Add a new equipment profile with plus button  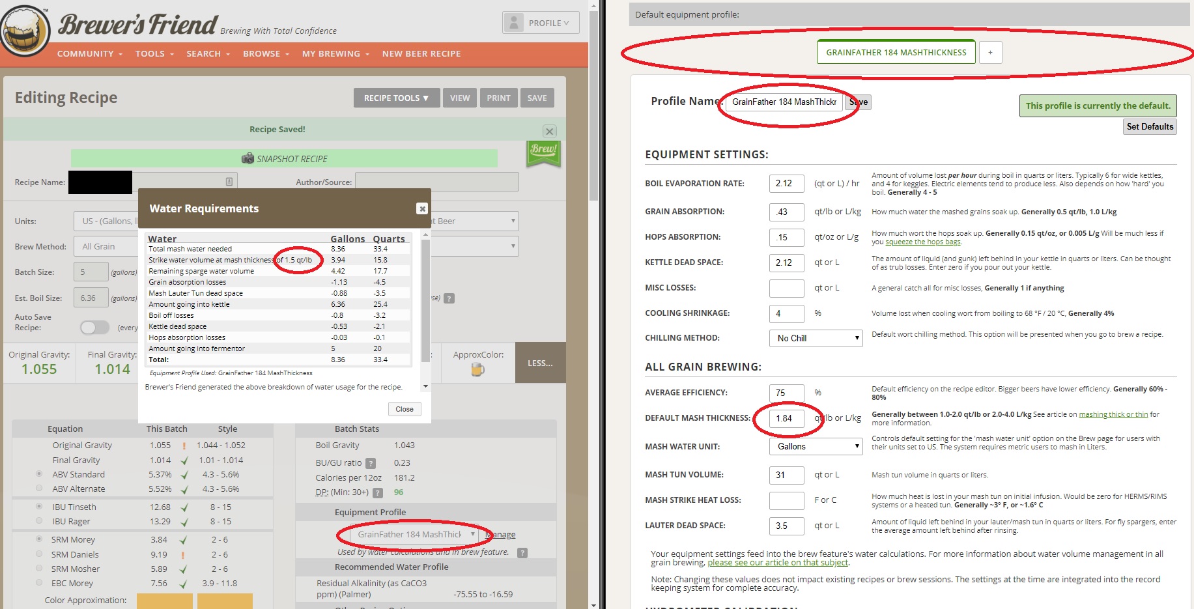[990, 53]
